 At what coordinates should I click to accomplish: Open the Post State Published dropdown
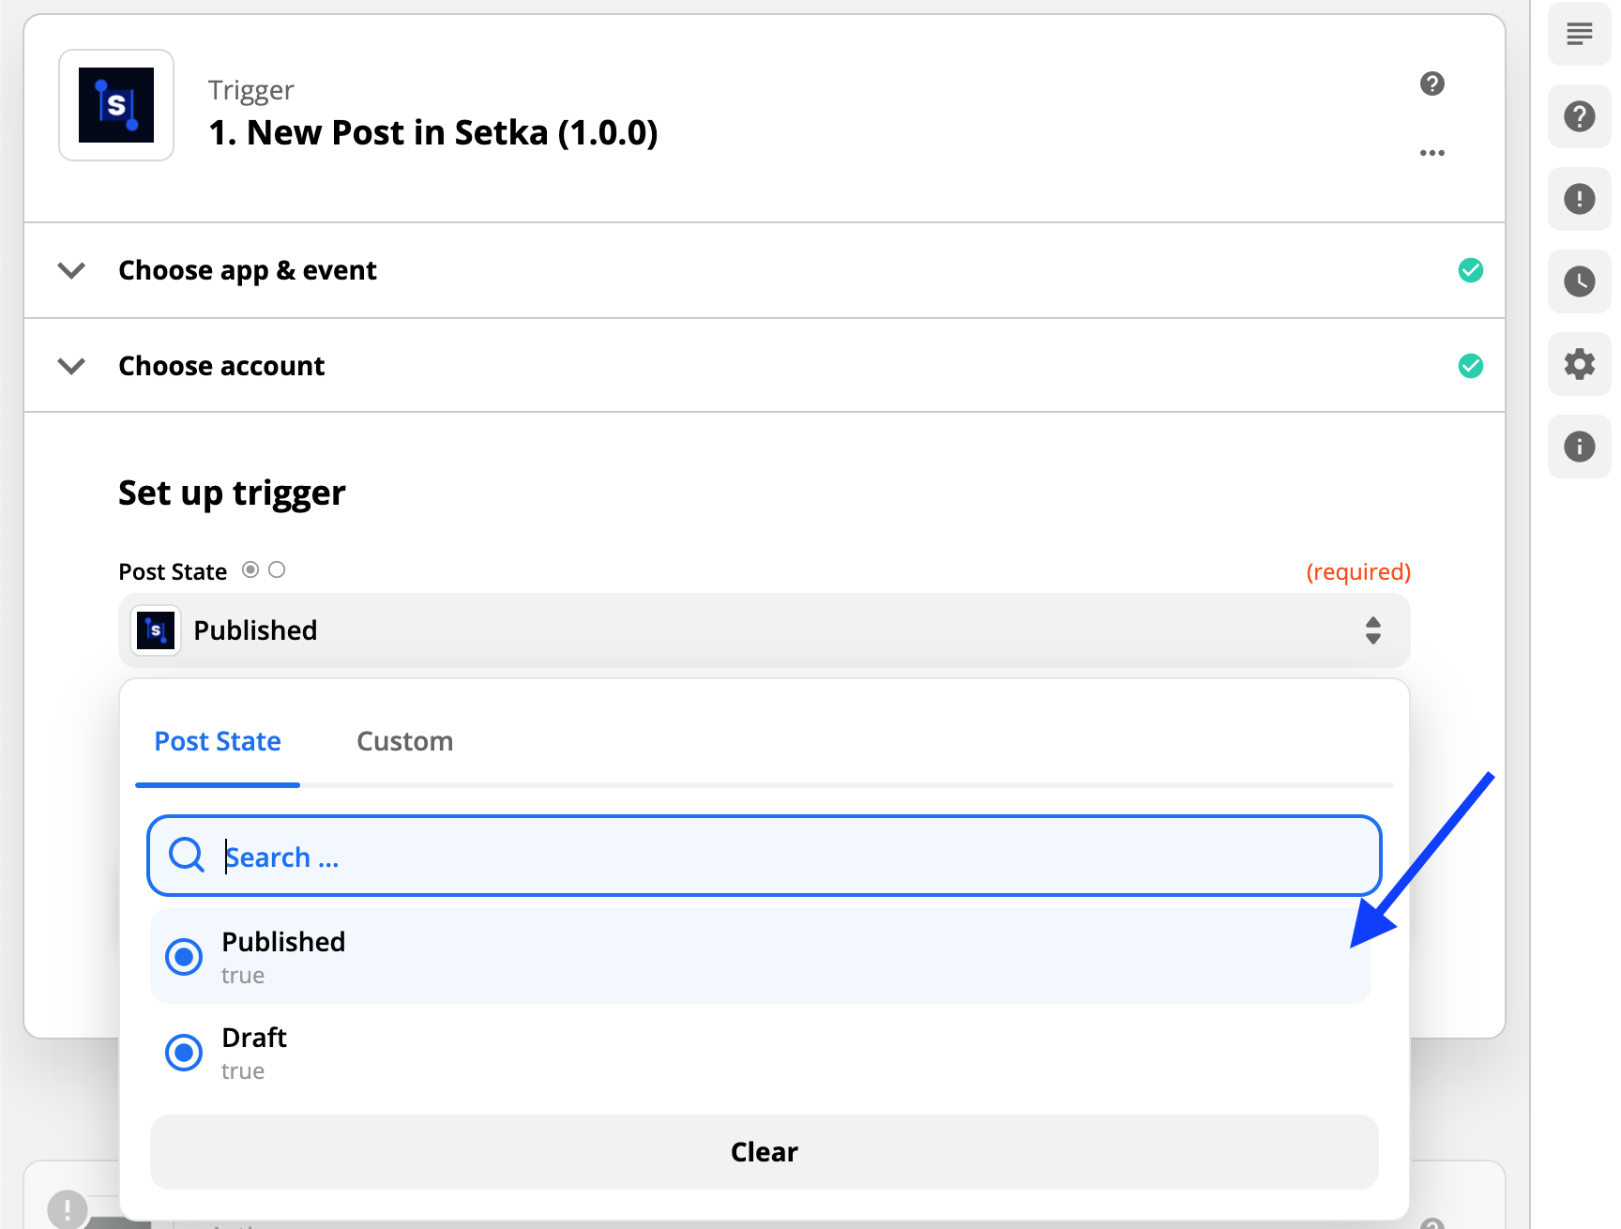764,630
